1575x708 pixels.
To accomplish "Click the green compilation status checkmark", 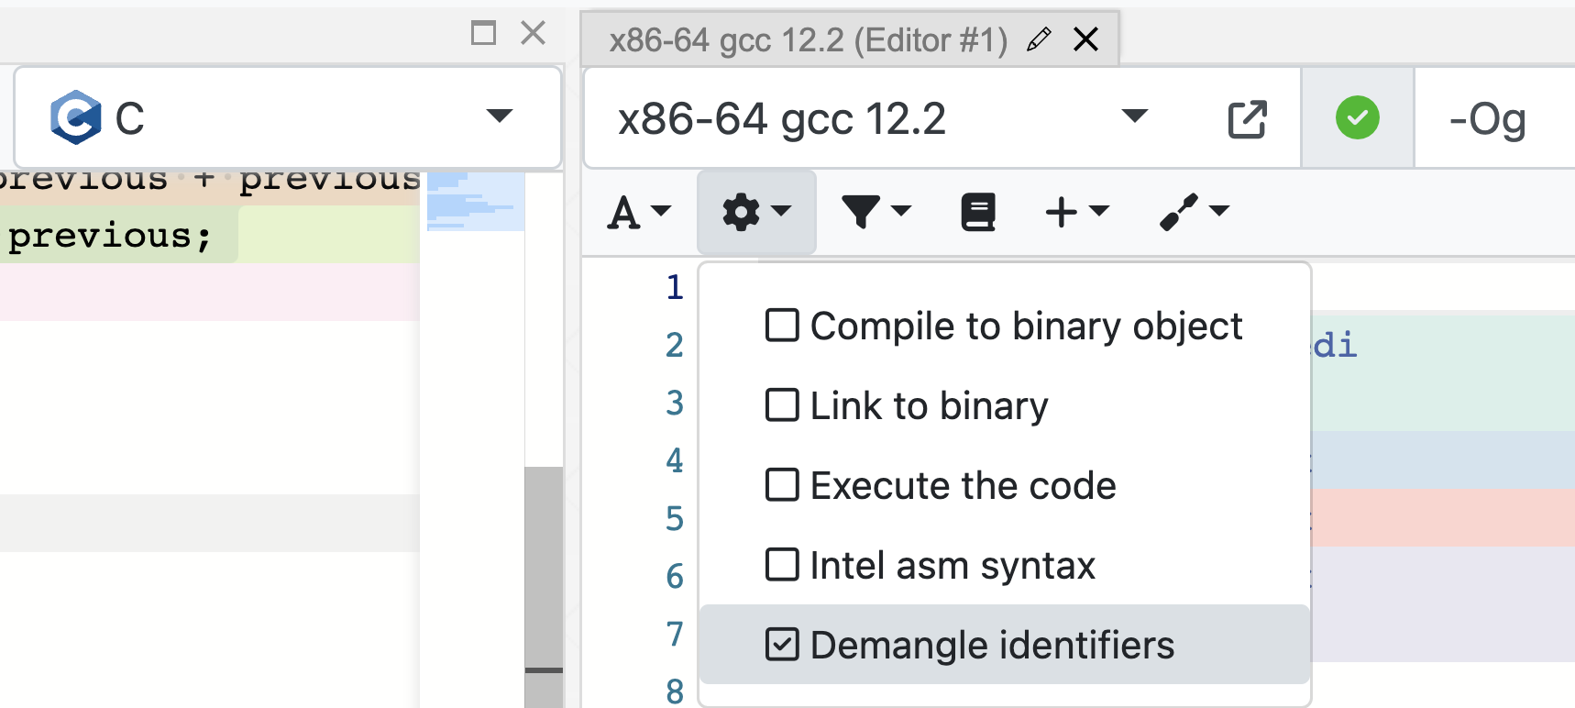I will [1357, 118].
